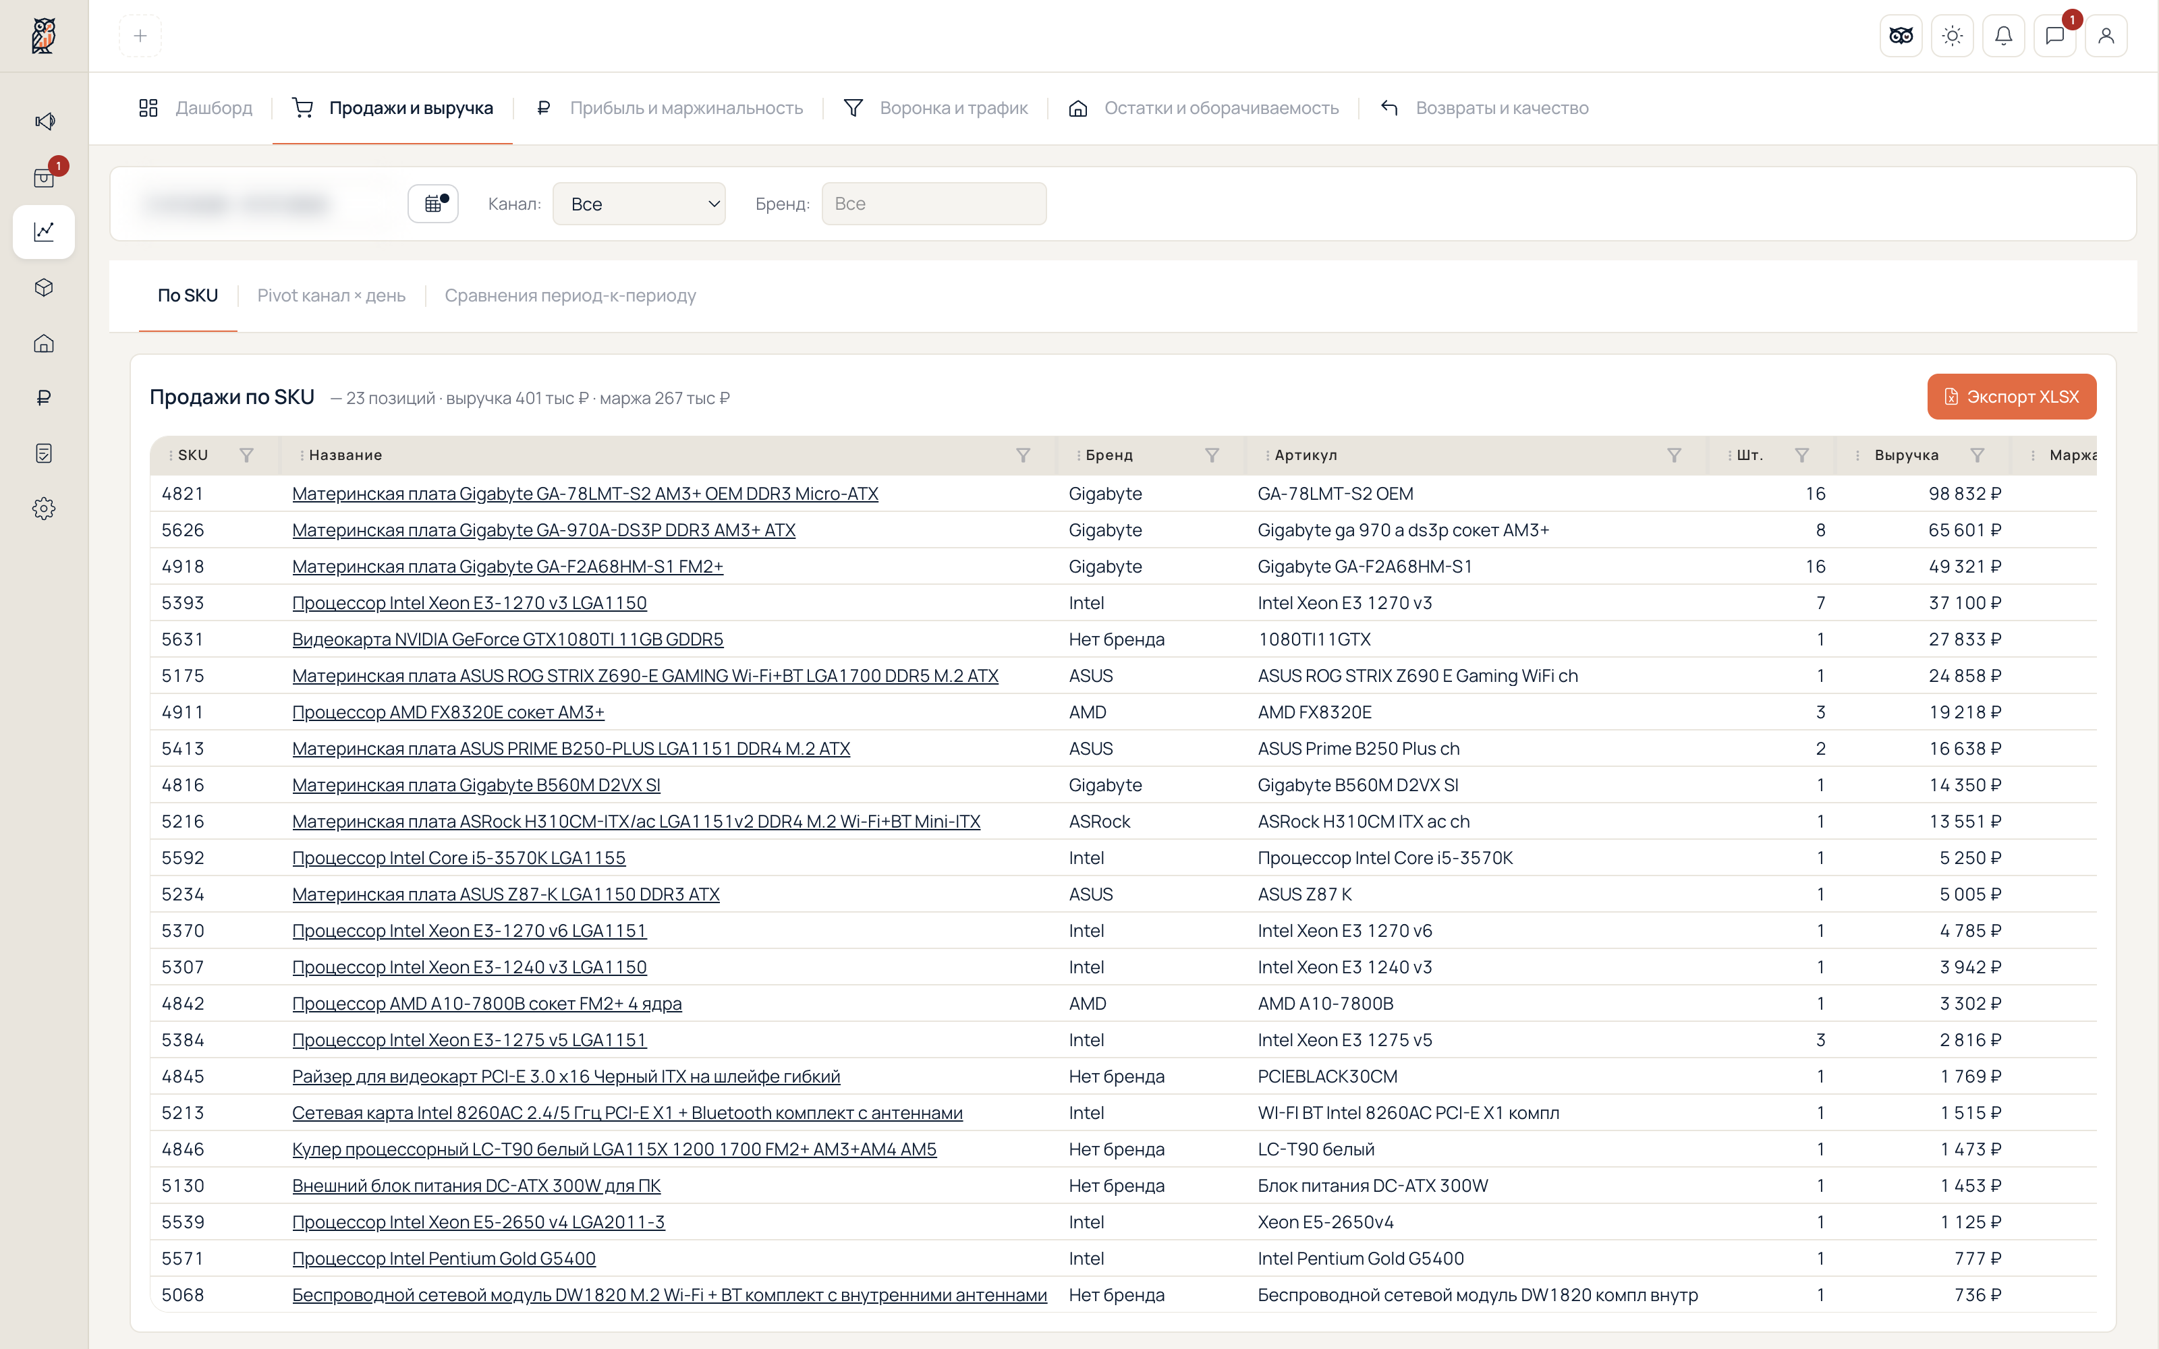Image resolution: width=2159 pixels, height=1349 pixels.
Task: Open link Процессор Intel Pentium Gold G5400
Action: click(x=443, y=1258)
